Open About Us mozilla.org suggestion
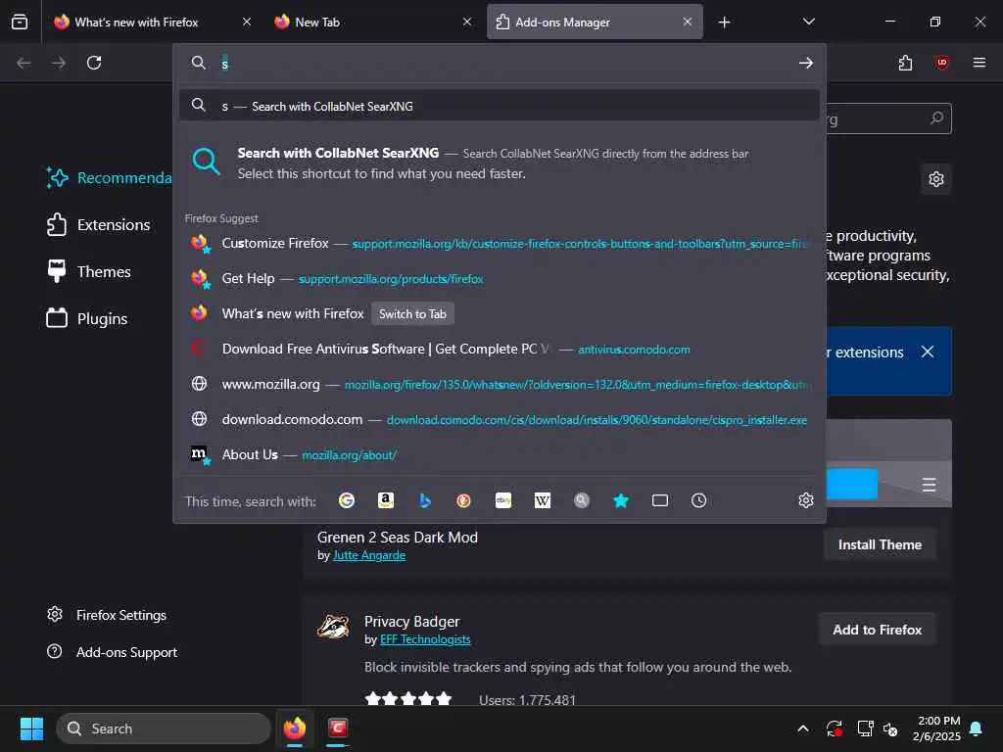 click(x=500, y=454)
